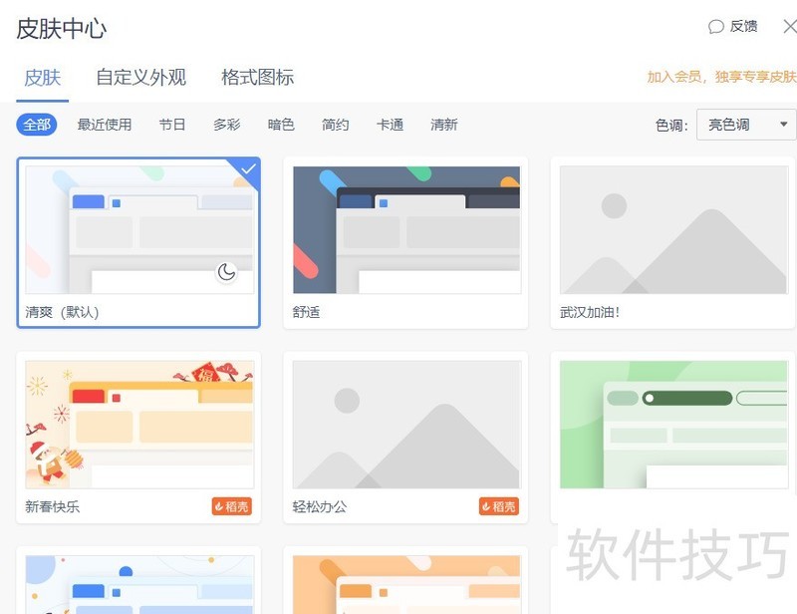Filter skins by 多彩

227,125
